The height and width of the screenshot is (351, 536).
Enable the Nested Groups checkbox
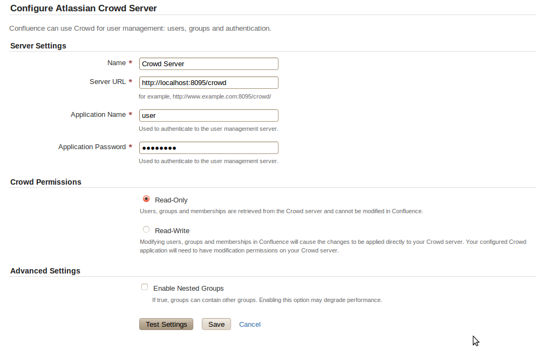pos(145,287)
